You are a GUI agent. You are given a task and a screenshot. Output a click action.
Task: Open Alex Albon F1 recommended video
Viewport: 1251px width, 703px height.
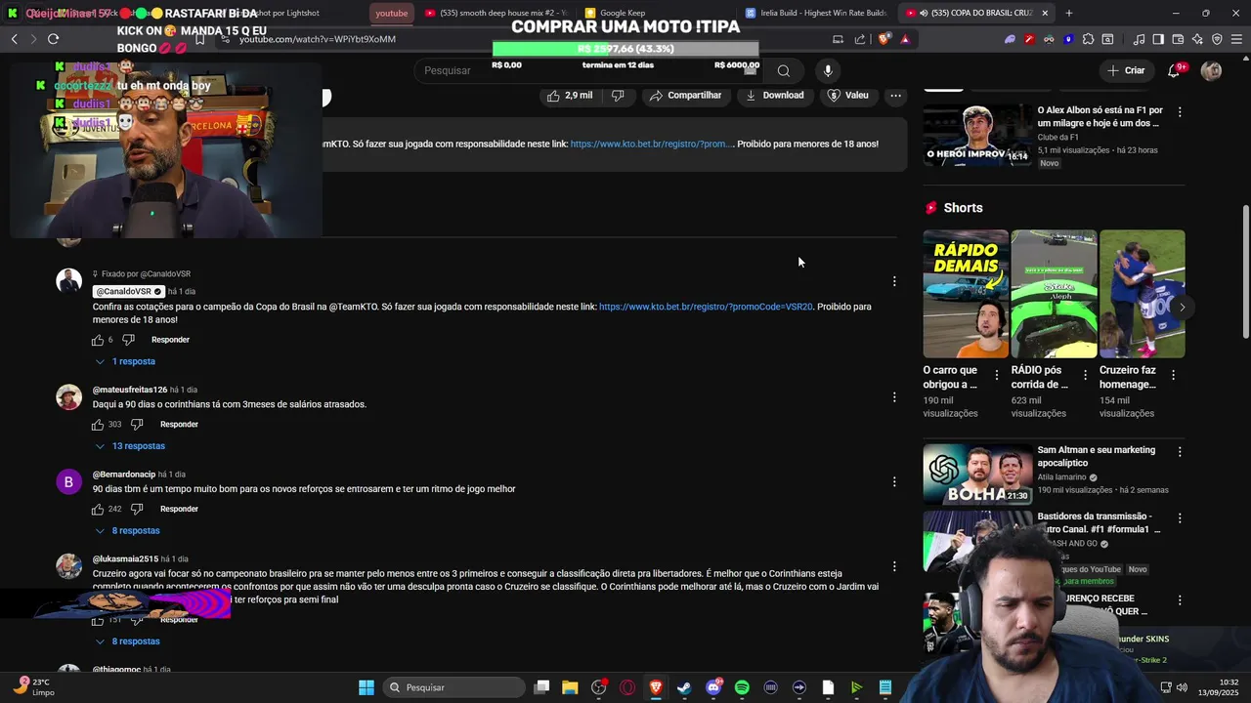tap(977, 136)
